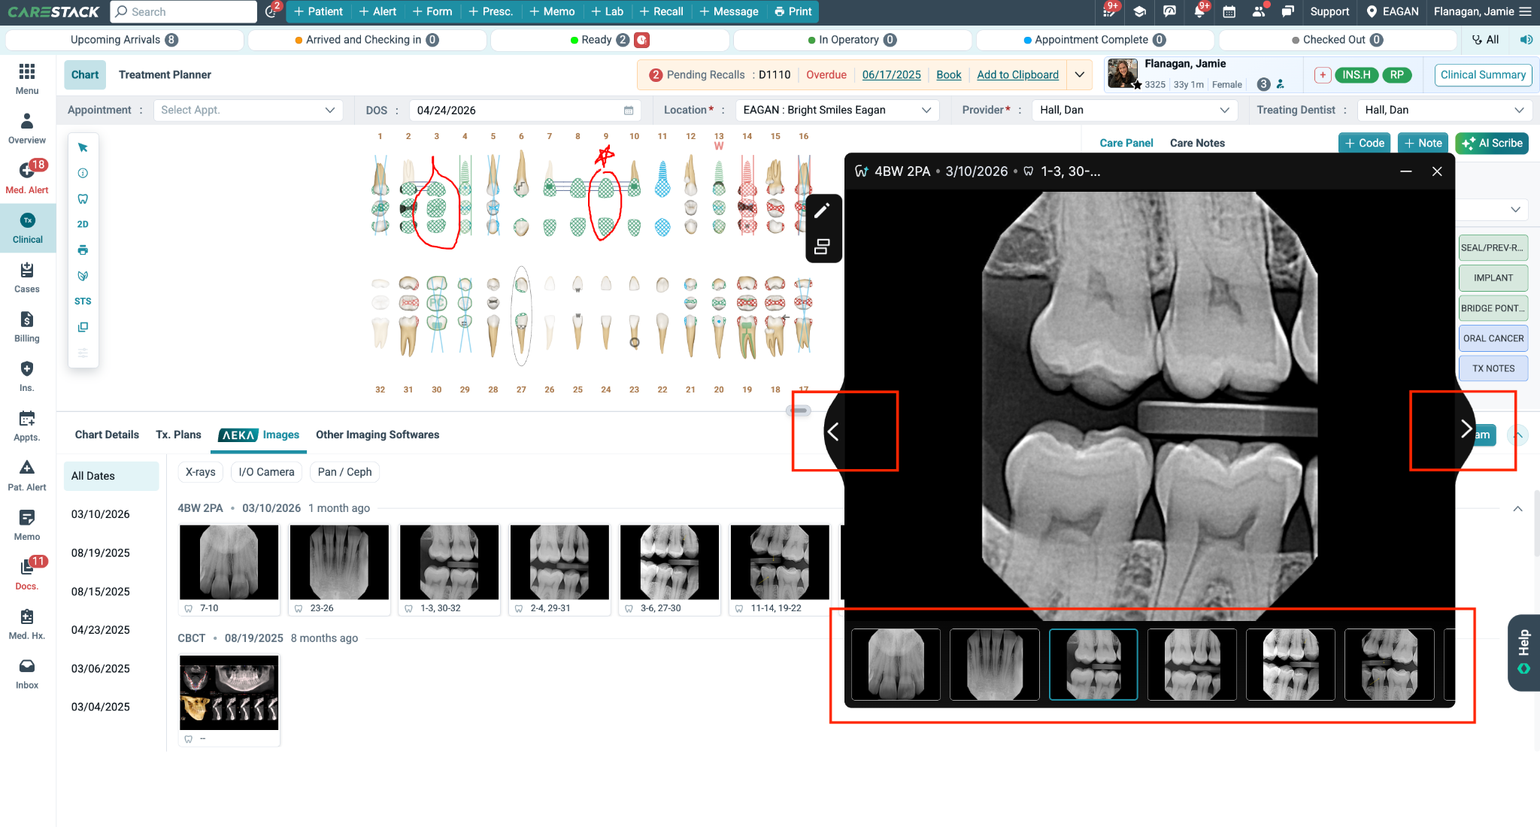Screen dimensions: 1540x827
Task: Click the chart print tool icon
Action: tap(83, 250)
